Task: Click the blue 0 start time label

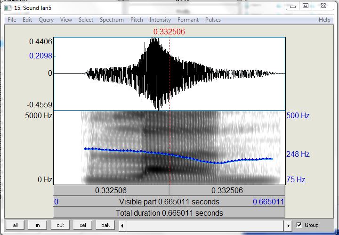Action: [x=56, y=202]
